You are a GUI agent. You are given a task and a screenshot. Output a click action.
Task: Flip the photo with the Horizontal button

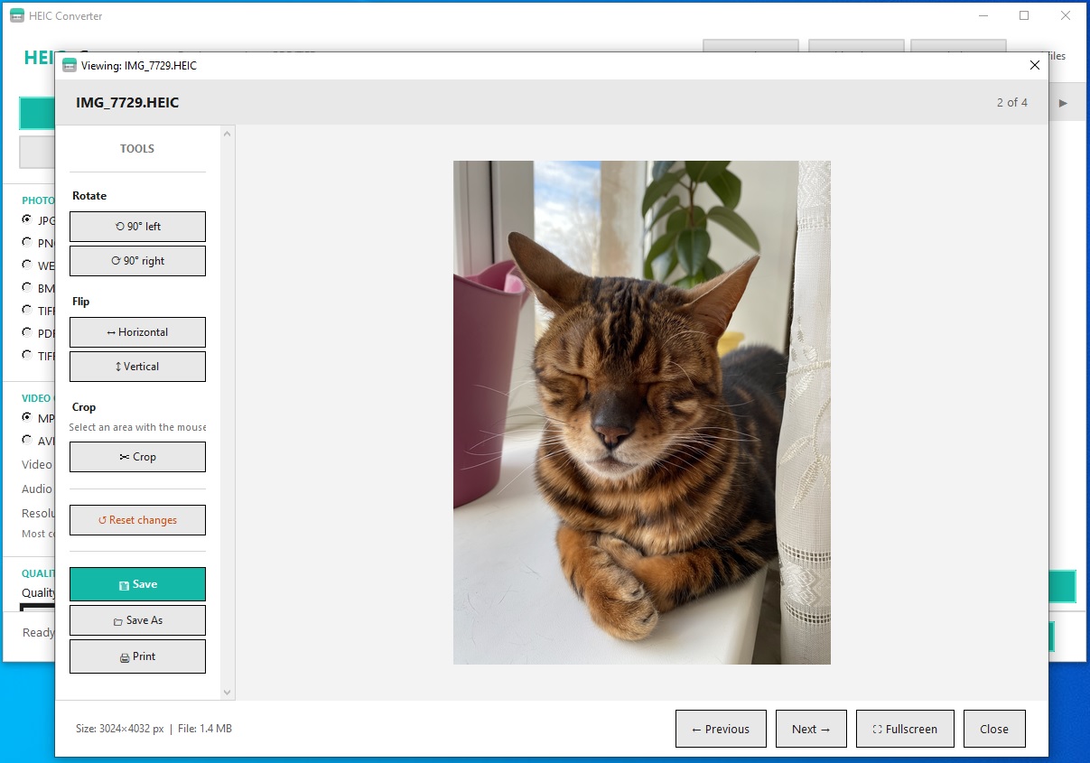pos(137,332)
